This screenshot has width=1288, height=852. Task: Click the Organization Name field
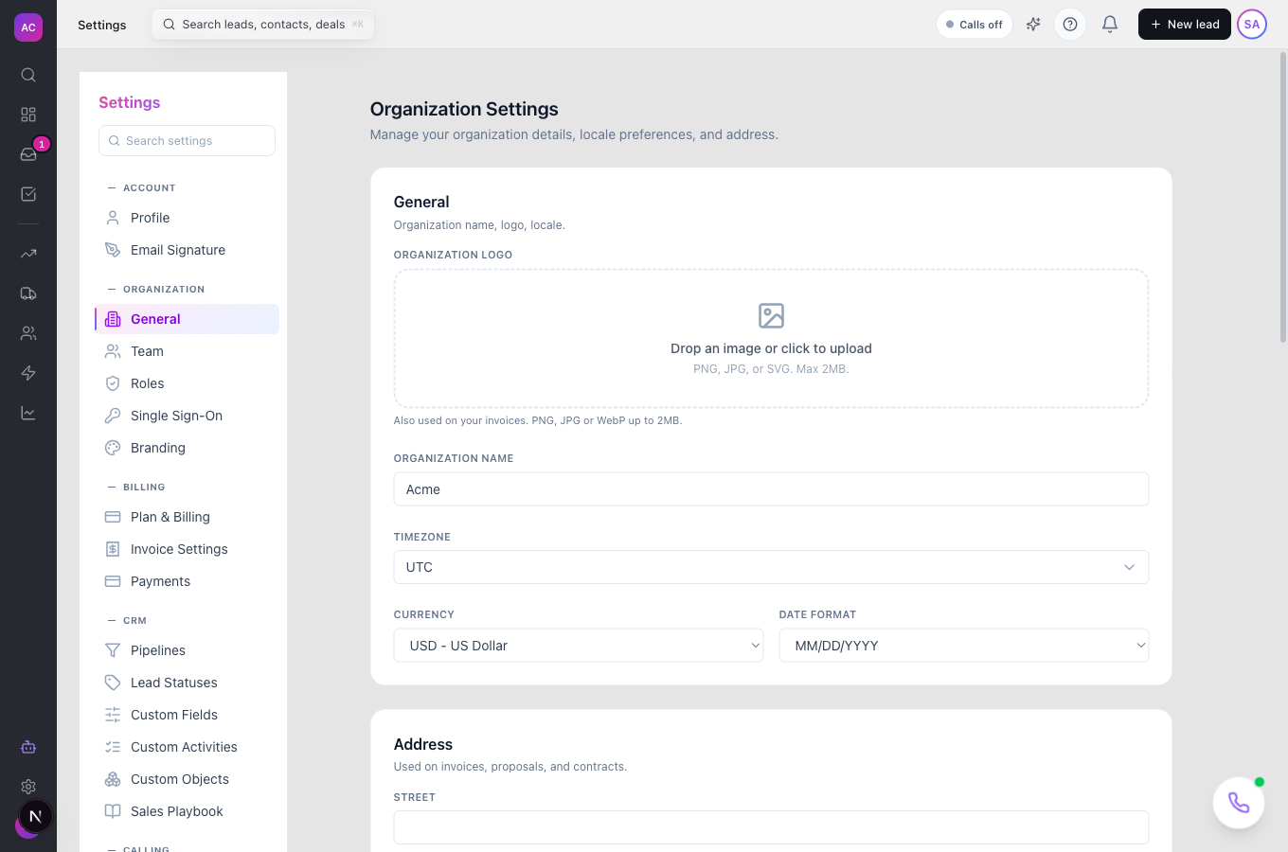771,489
